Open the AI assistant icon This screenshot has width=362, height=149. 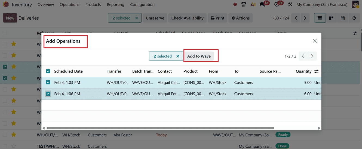253,5
